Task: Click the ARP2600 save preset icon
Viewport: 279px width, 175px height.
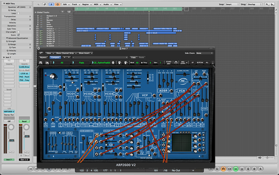Action: pyautogui.click(x=47, y=63)
